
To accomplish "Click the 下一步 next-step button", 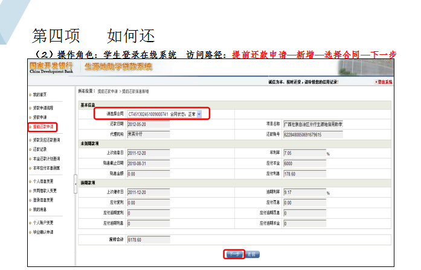I will 234,254.
